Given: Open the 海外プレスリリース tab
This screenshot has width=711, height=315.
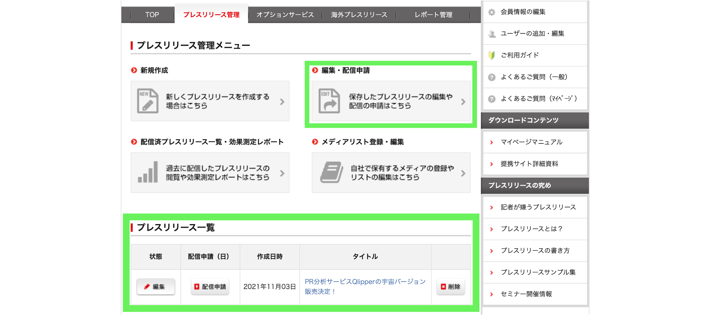Looking at the screenshot, I should [359, 15].
